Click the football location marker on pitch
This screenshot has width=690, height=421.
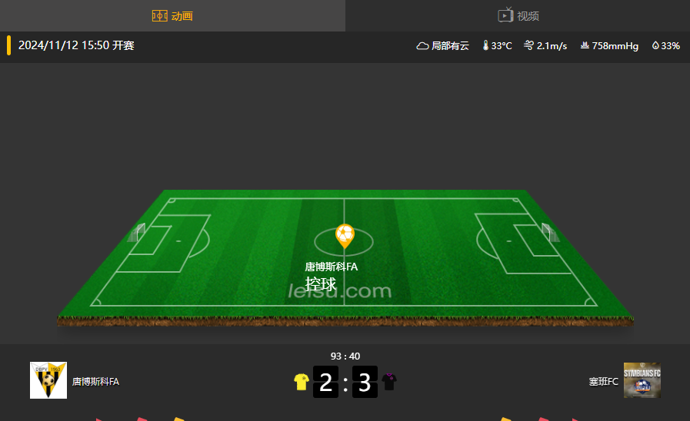pyautogui.click(x=345, y=236)
